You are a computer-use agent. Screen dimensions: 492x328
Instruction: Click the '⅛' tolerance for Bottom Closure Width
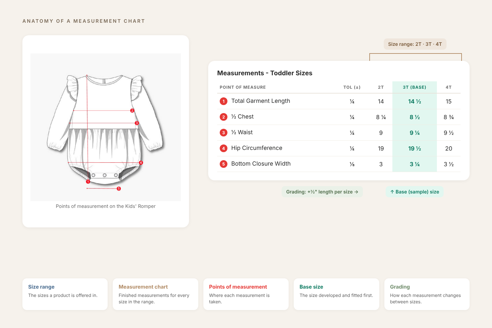[x=352, y=164]
